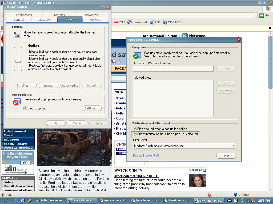273x204 pixels.
Task: Toggle Play a sound when pop-up blocked
Action: coord(135,129)
